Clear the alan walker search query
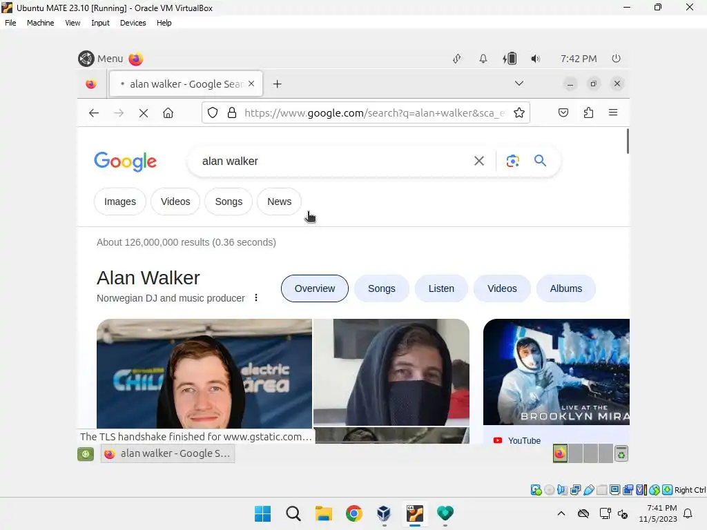This screenshot has width=707, height=530. [x=479, y=161]
